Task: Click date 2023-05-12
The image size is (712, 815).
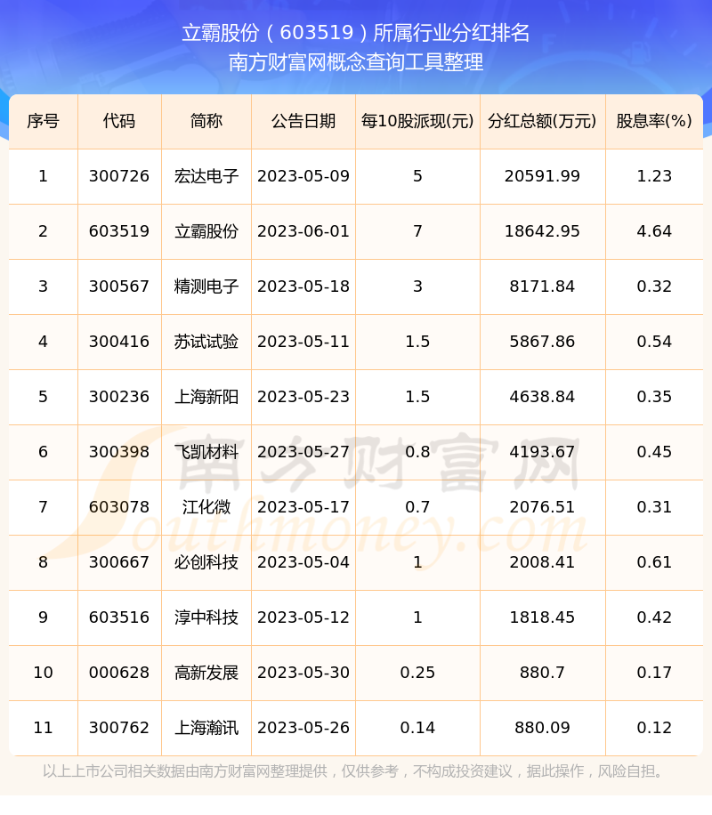Action: pyautogui.click(x=303, y=617)
